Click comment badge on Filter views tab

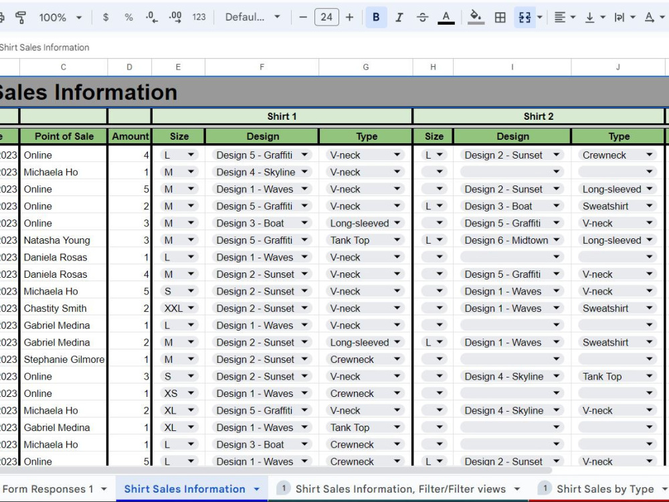click(x=283, y=488)
